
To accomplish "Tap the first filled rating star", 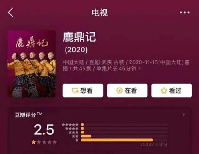I will click(x=34, y=142).
